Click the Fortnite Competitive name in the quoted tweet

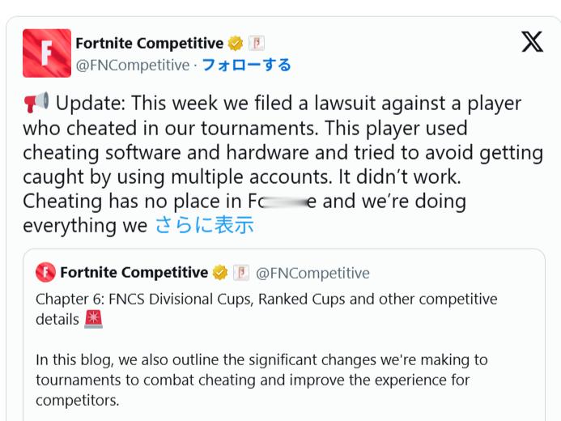click(x=134, y=273)
